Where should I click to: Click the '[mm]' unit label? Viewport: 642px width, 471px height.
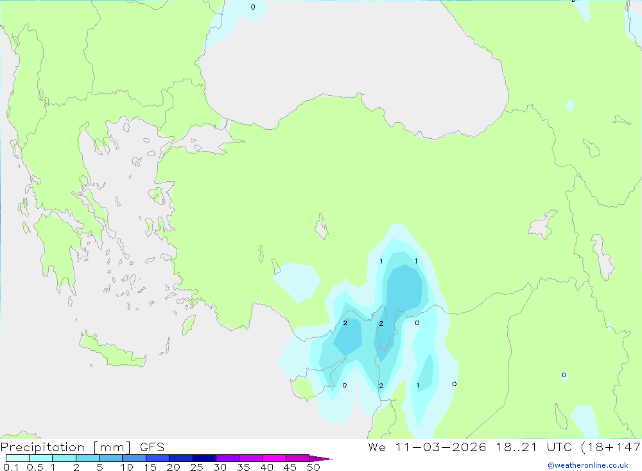click(x=112, y=447)
